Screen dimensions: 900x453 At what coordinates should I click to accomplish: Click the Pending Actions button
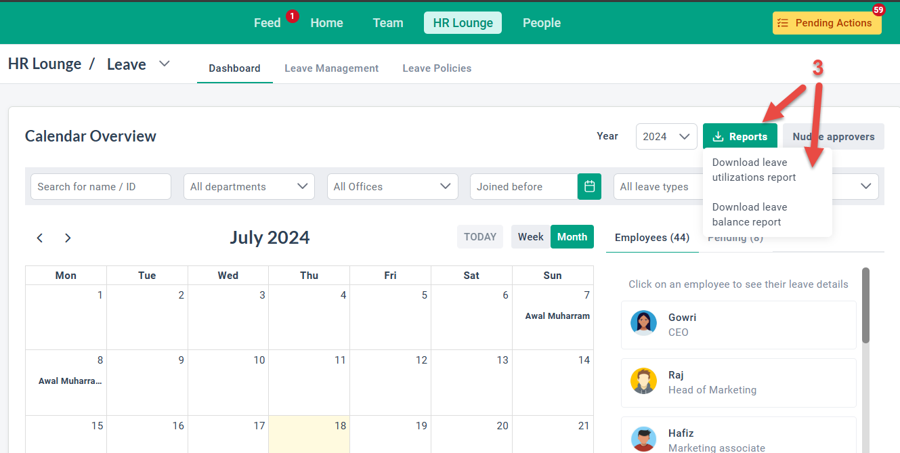point(827,22)
